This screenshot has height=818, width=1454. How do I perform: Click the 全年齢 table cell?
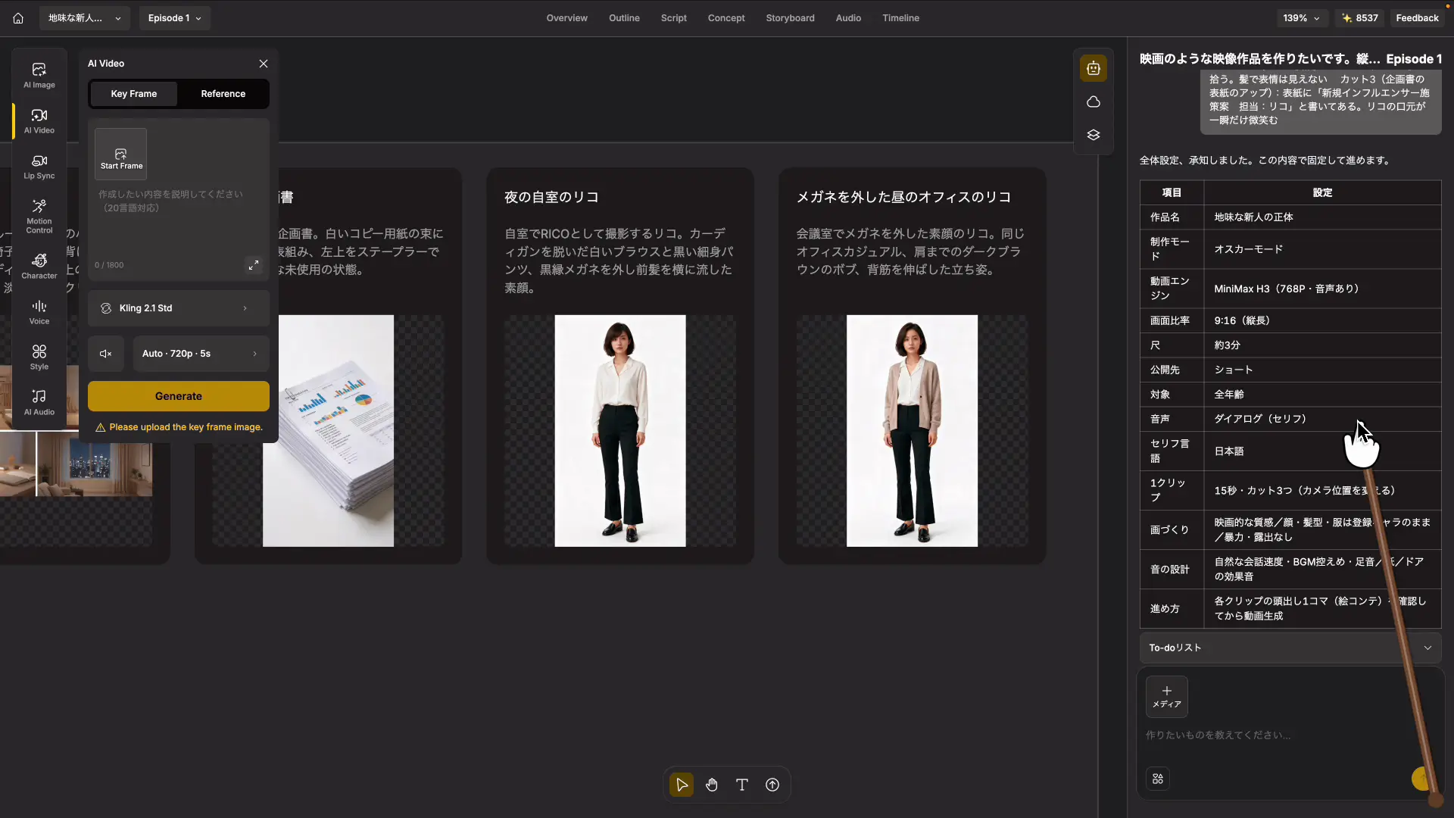(x=1322, y=395)
